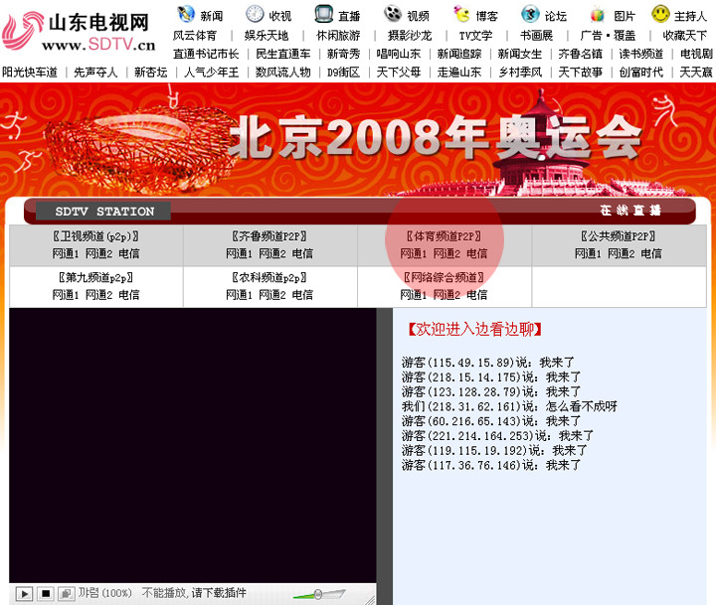This screenshot has width=716, height=605.
Task: Click the 创富时代 link
Action: click(641, 73)
